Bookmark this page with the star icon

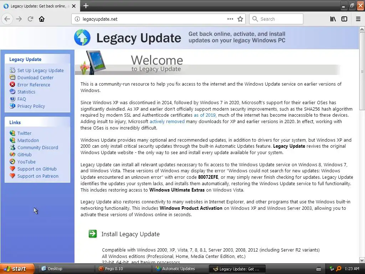[x=240, y=19]
